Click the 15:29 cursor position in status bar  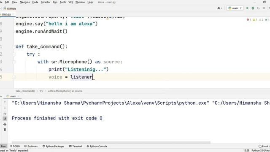click(246, 150)
